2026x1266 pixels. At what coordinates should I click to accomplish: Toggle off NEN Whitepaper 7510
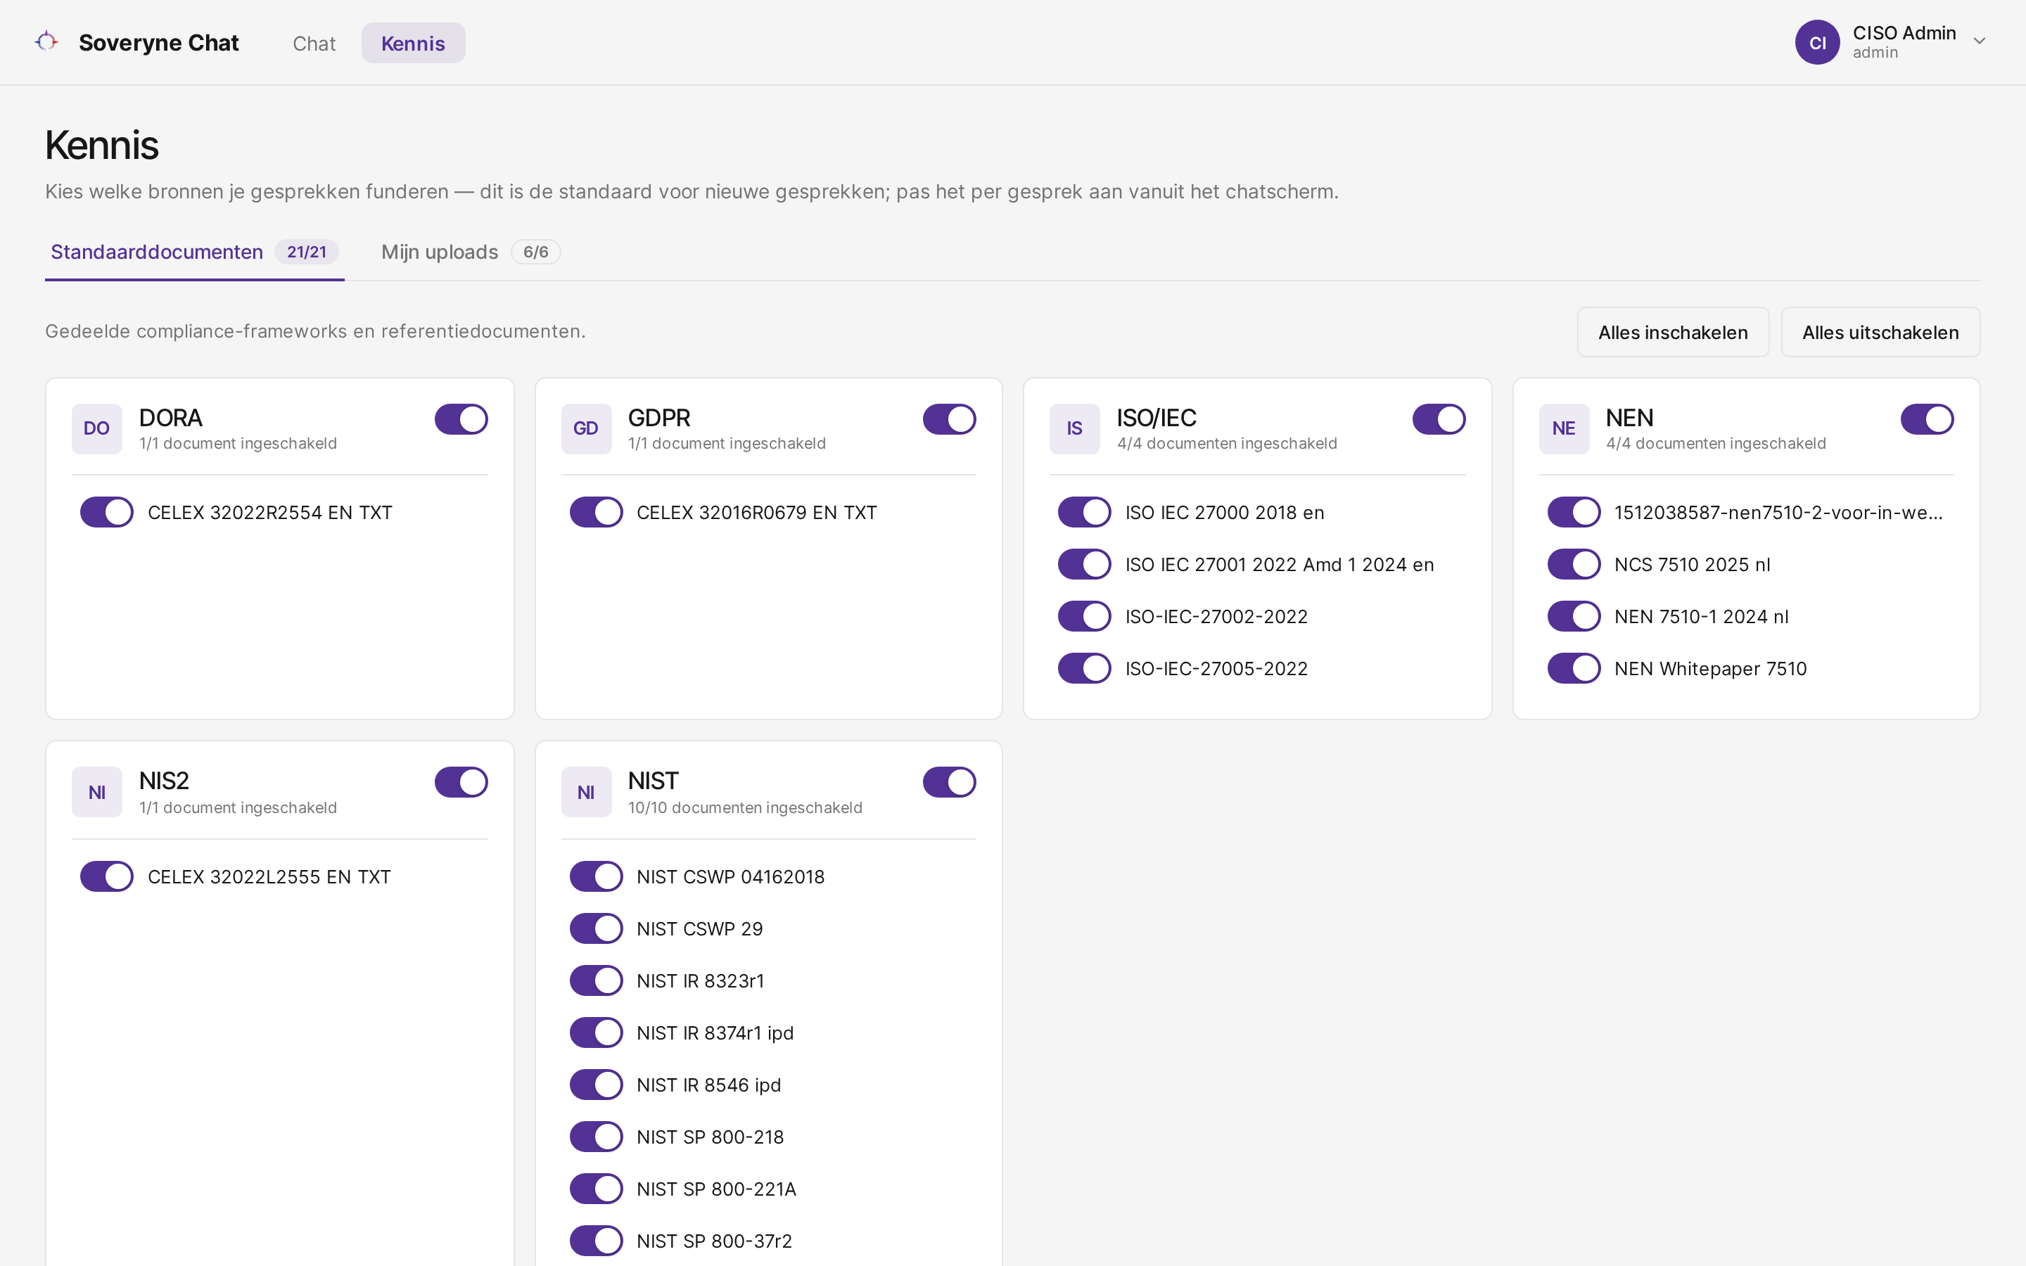[1574, 668]
